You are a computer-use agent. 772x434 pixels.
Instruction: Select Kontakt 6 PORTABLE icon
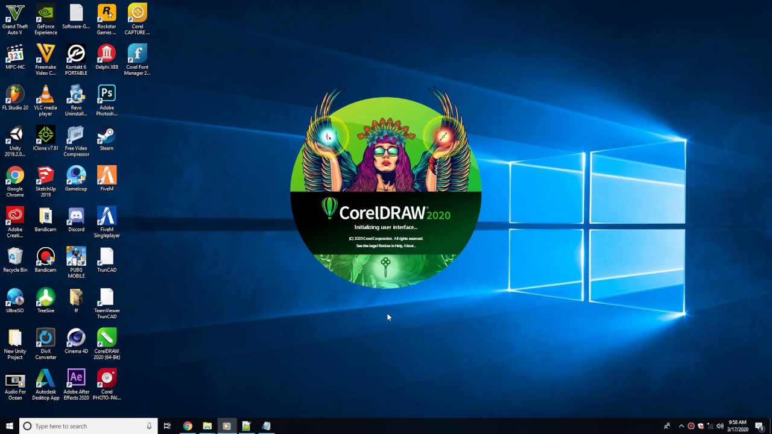pos(76,60)
